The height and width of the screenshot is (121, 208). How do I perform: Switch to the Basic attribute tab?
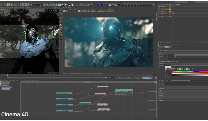(160, 47)
